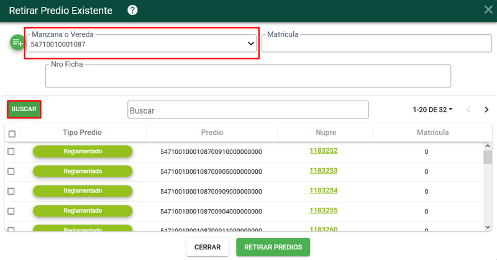The width and height of the screenshot is (497, 260).
Task: Check the row with Nupre 1183254
Action: (x=11, y=191)
